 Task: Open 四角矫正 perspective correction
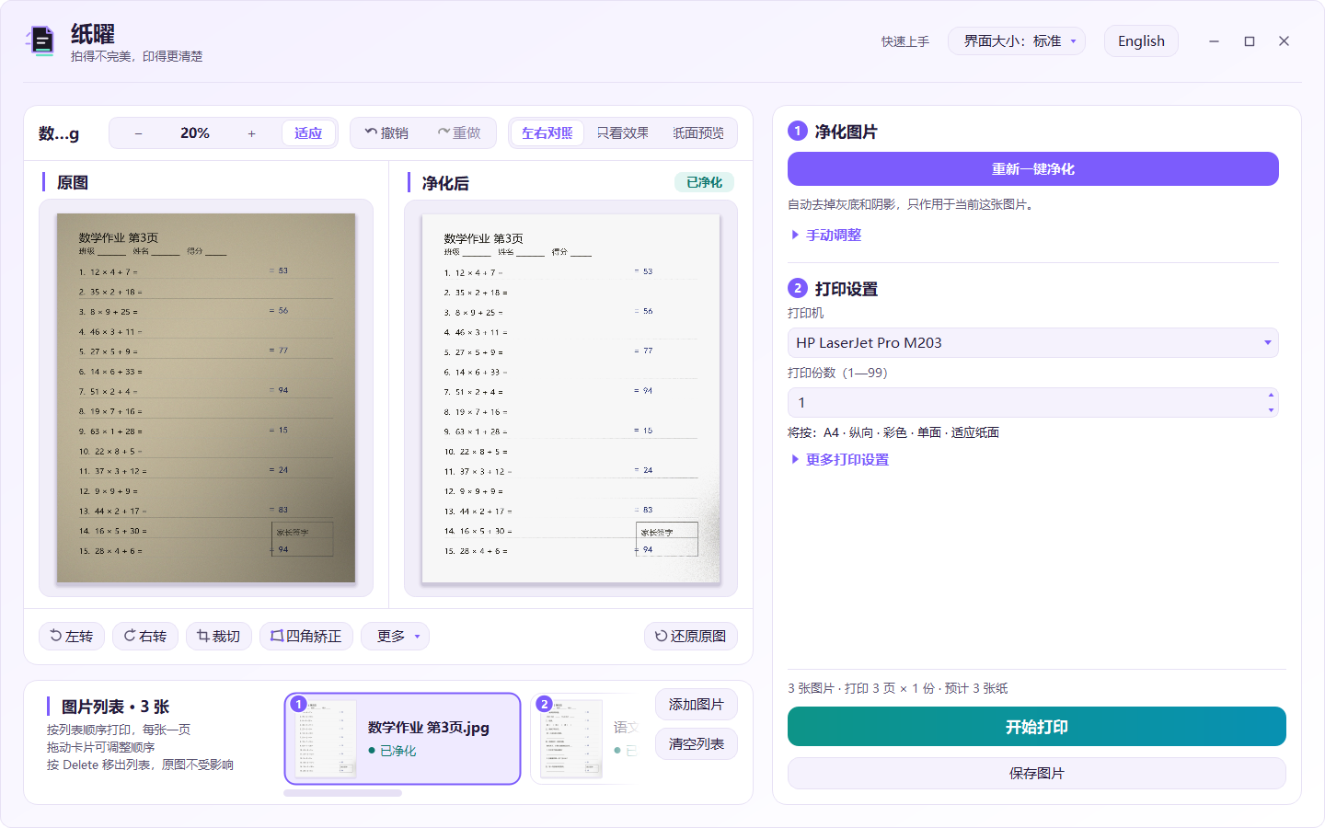pyautogui.click(x=306, y=637)
